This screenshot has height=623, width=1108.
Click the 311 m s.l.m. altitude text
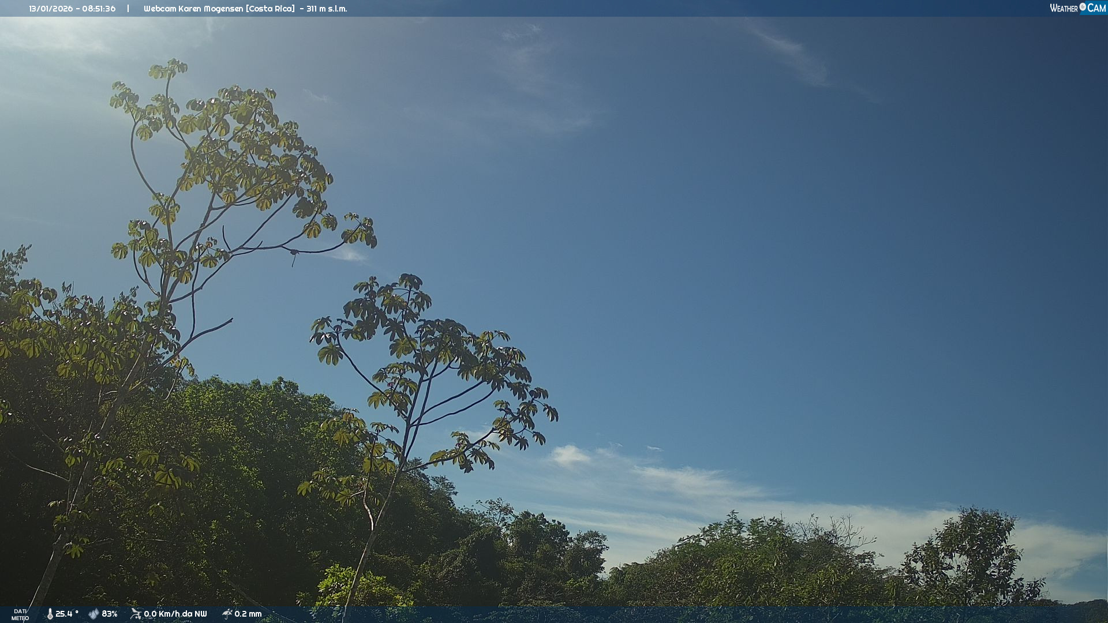[327, 9]
